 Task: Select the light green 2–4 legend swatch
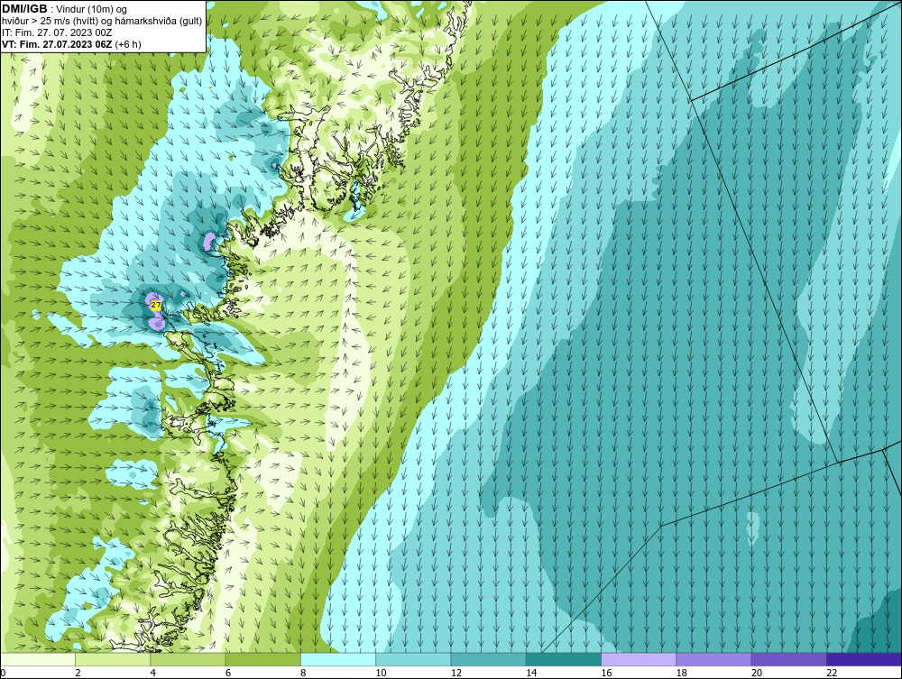(x=113, y=659)
